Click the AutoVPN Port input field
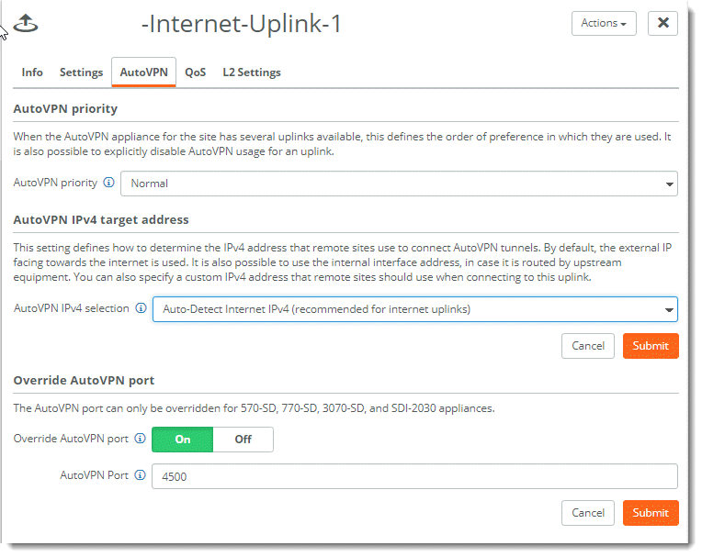 click(414, 476)
